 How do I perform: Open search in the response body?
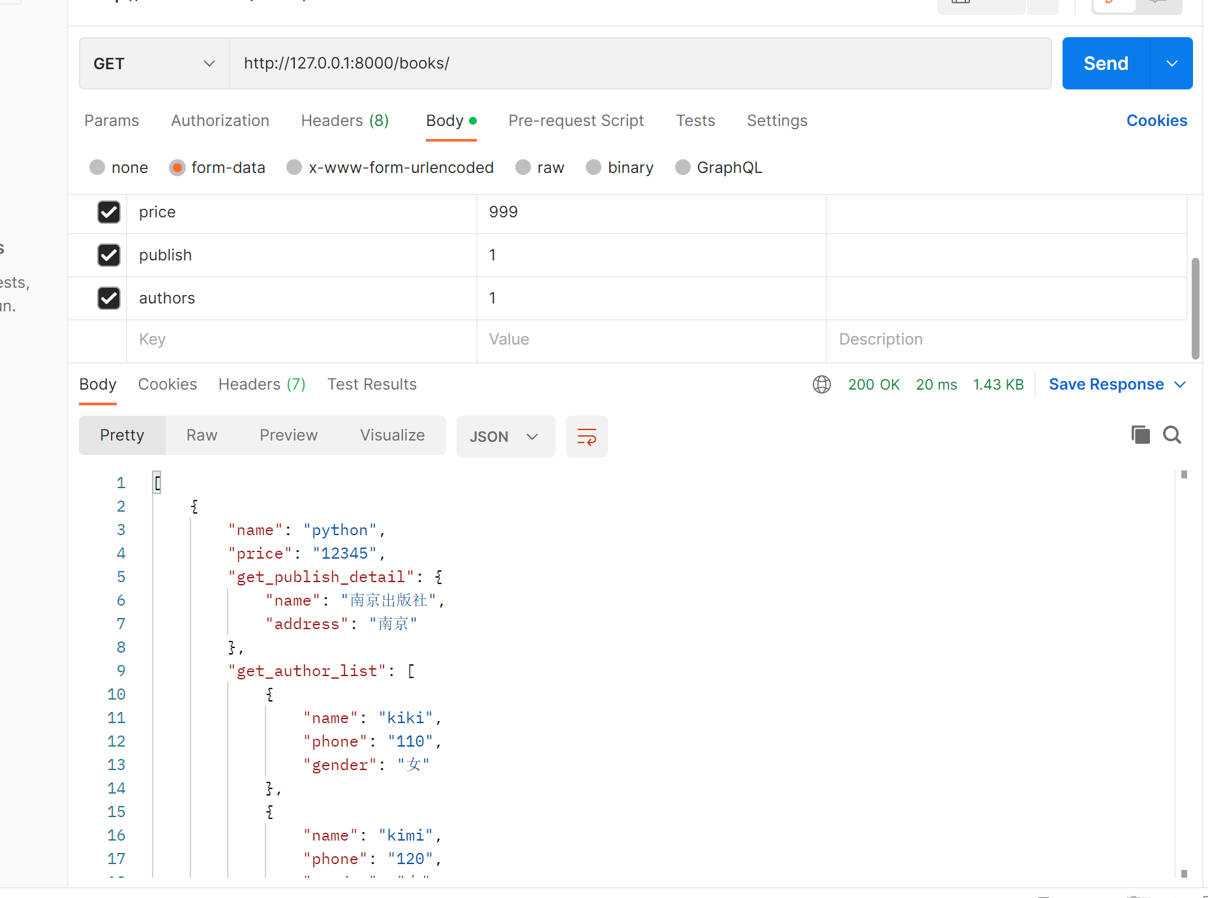coord(1172,435)
